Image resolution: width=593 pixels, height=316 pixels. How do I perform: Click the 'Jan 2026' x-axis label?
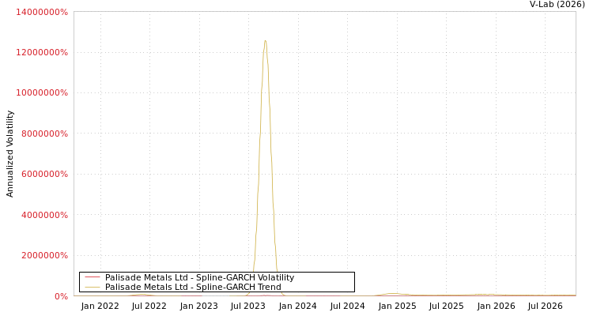(x=497, y=307)
